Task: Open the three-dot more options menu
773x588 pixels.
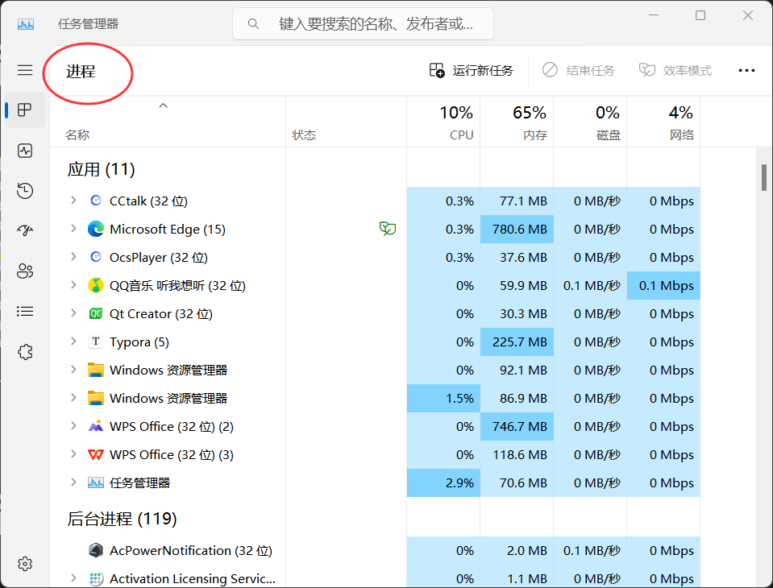Action: click(746, 70)
